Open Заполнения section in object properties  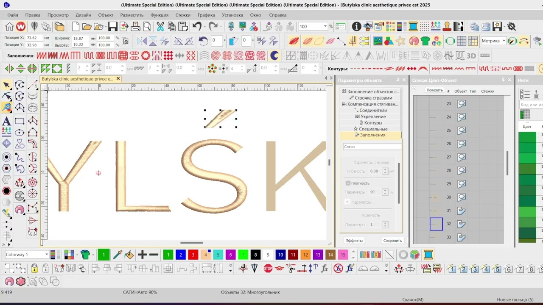(x=370, y=135)
